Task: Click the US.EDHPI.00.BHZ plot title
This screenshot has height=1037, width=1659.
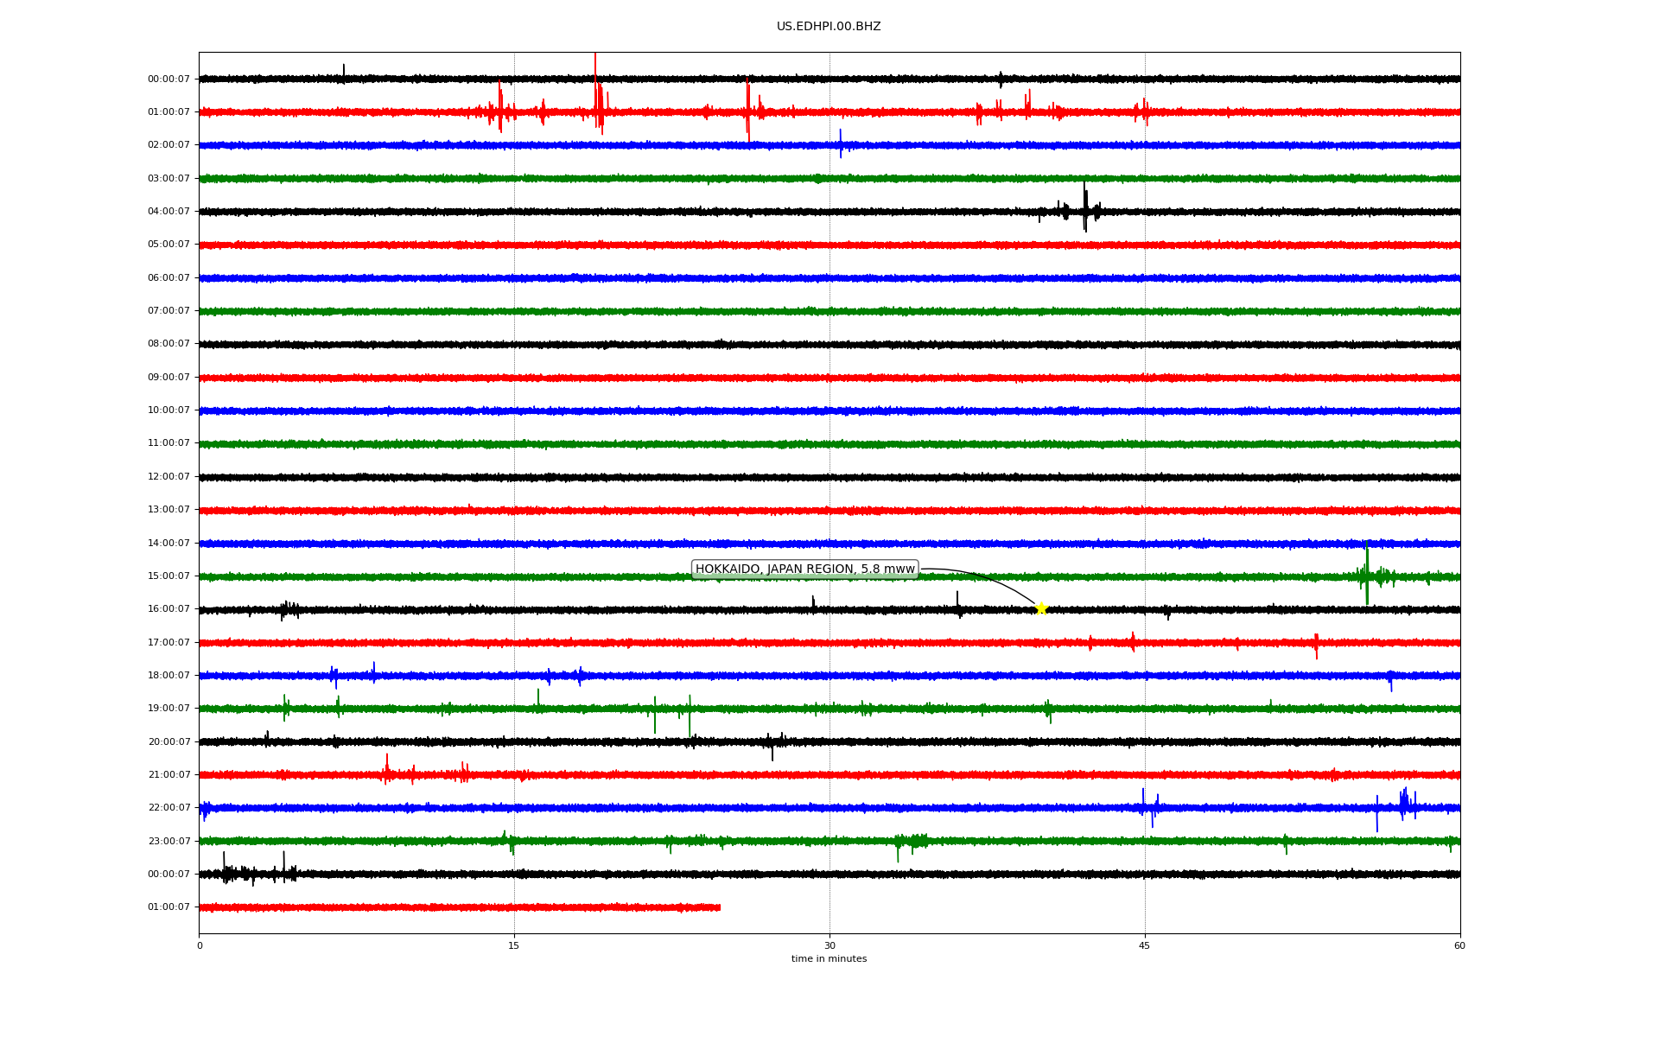Action: (829, 27)
